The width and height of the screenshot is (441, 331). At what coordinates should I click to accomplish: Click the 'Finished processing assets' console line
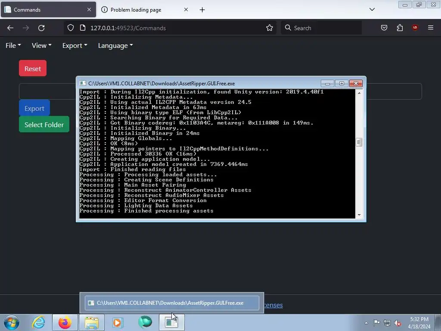(146, 211)
